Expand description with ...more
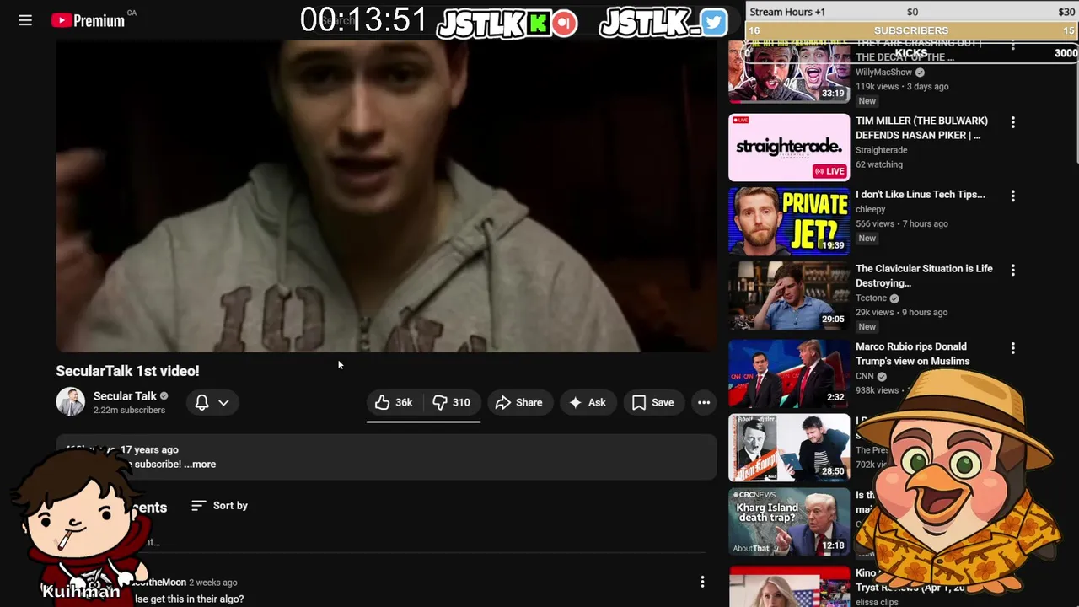The width and height of the screenshot is (1079, 607). [x=200, y=465]
